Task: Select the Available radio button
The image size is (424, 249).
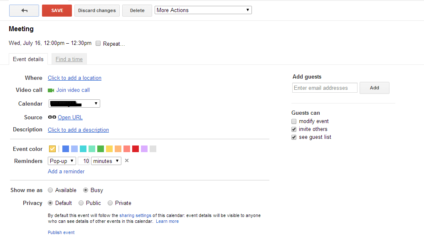Action: (x=50, y=190)
